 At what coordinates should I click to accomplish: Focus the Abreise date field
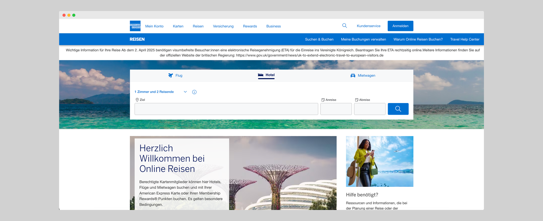pos(370,109)
